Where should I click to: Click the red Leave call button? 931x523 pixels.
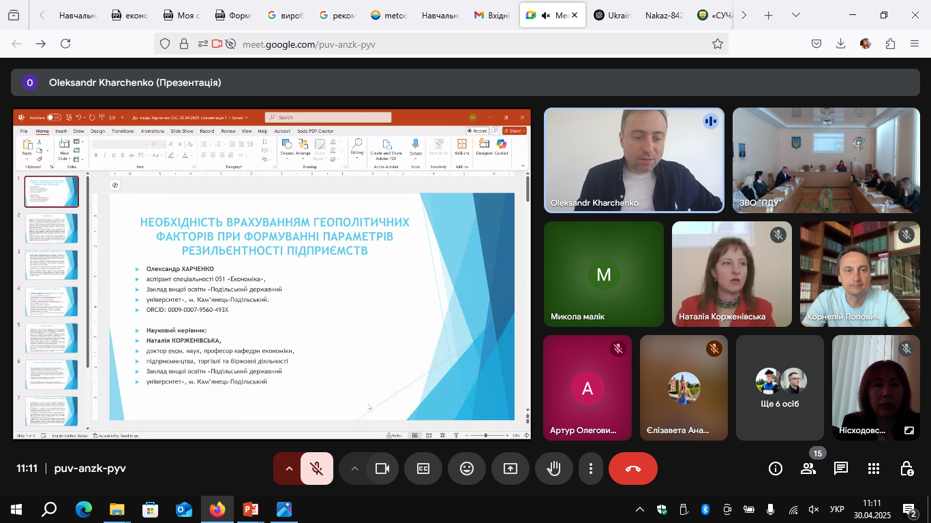pyautogui.click(x=632, y=469)
